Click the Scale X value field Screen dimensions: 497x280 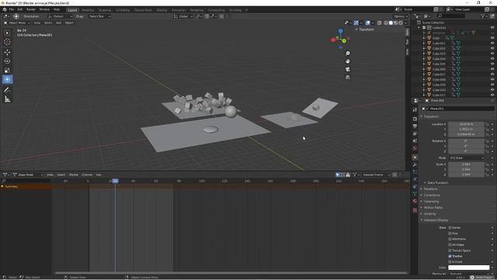click(x=466, y=164)
